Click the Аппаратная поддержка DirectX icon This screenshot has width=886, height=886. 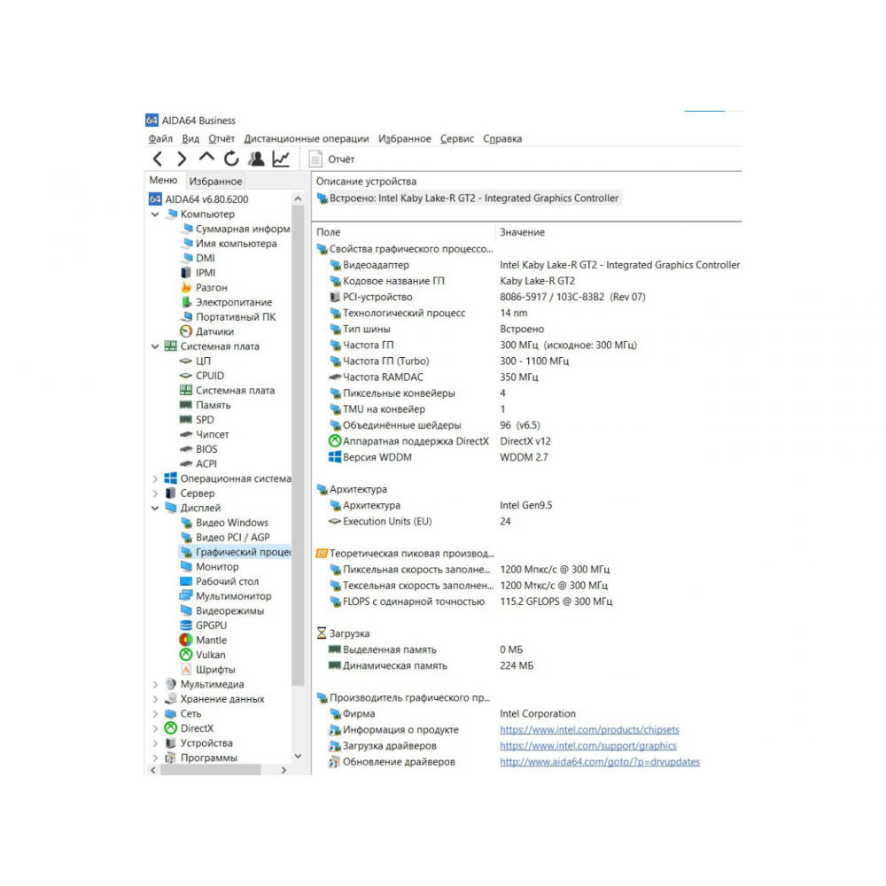tap(335, 440)
